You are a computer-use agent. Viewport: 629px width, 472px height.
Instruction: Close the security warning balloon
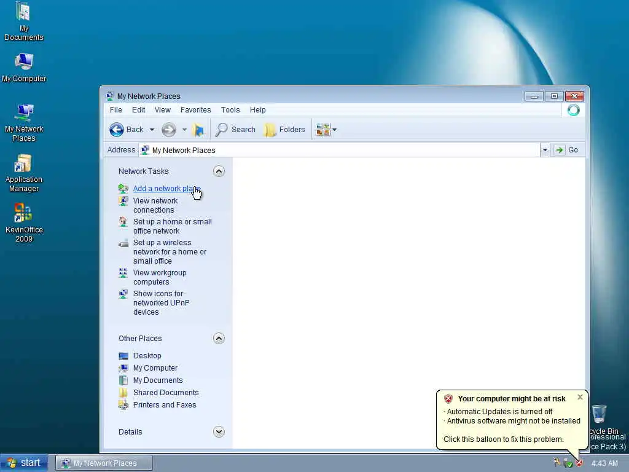pos(580,397)
